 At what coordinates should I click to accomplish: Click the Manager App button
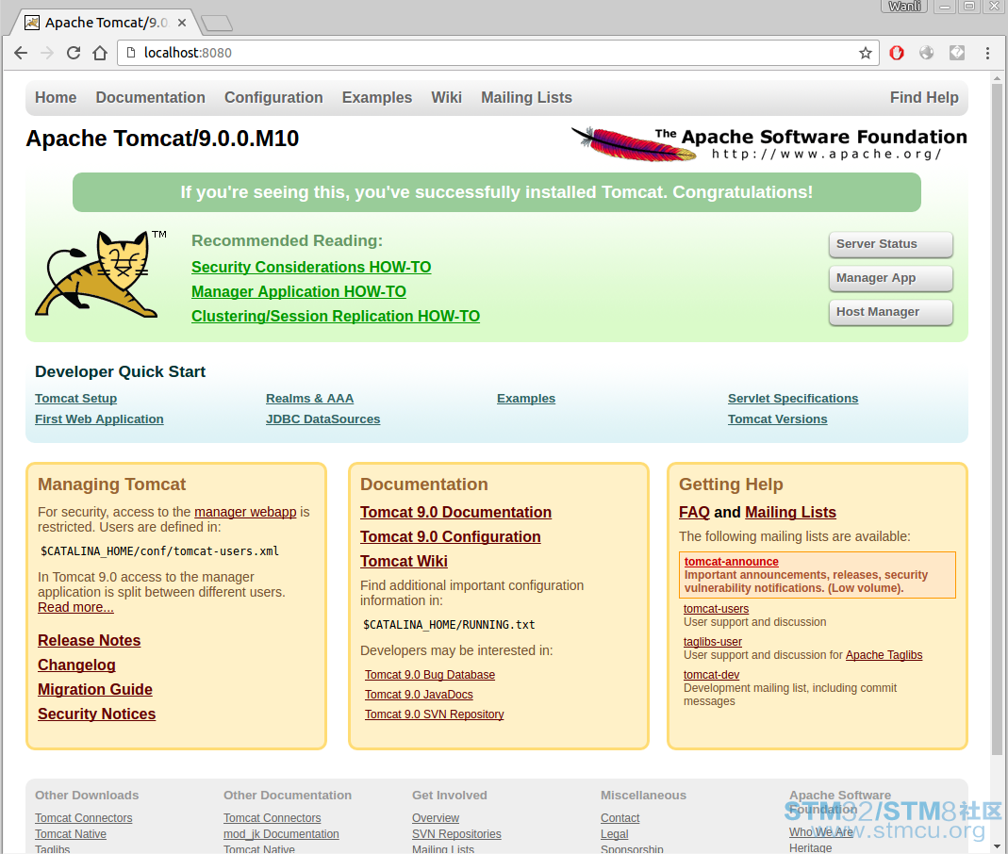tap(890, 278)
